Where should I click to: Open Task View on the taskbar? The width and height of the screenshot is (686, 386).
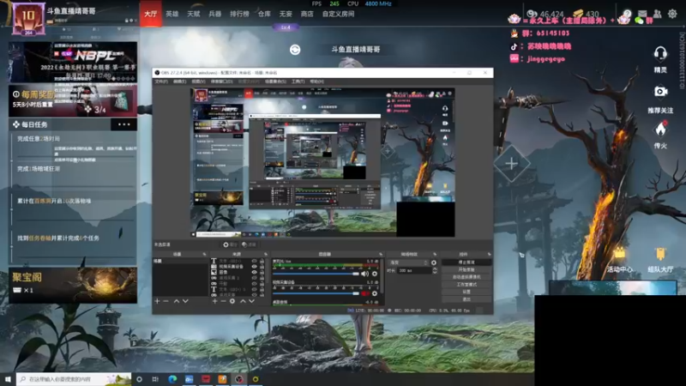[155, 379]
